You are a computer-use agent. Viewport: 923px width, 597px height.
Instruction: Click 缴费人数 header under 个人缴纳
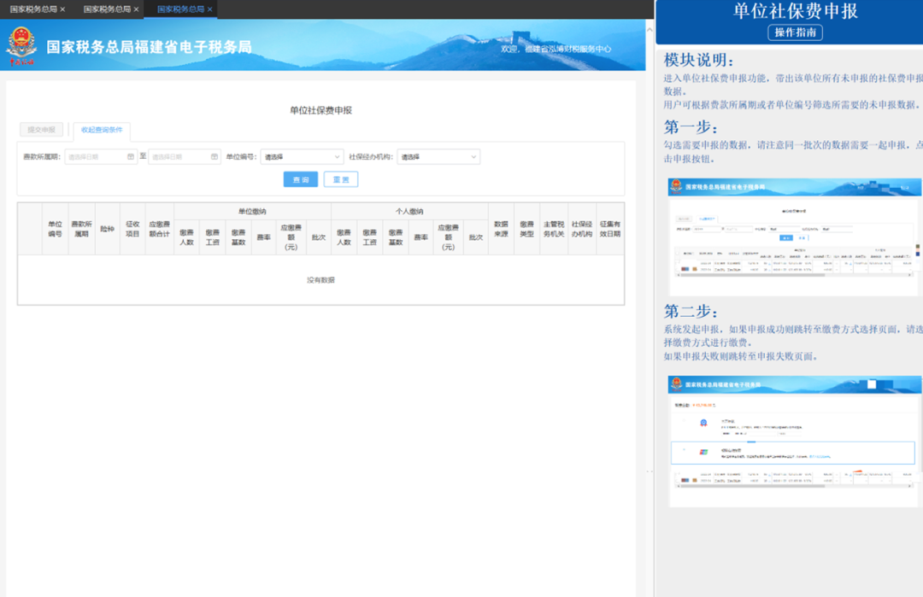(x=344, y=237)
